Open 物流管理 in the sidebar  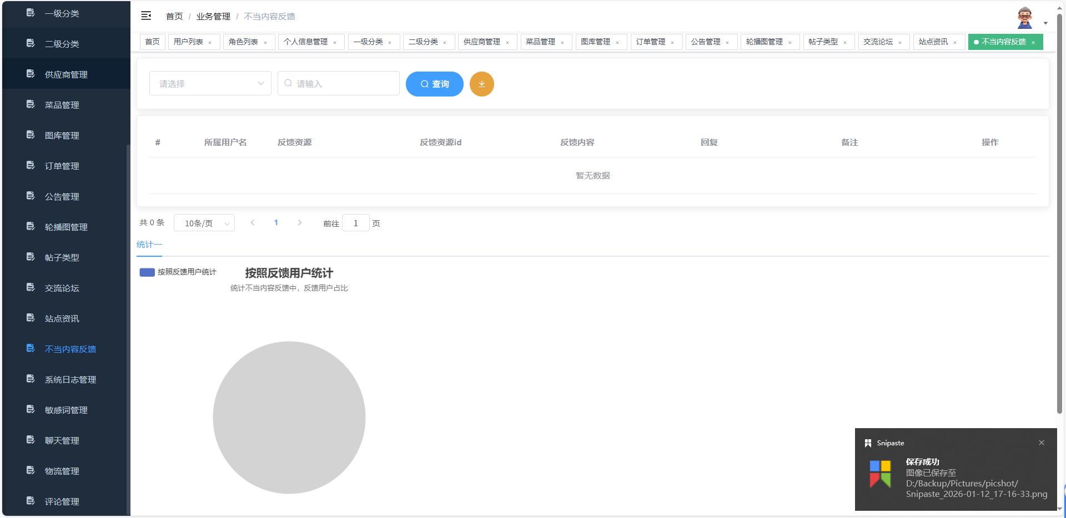(x=62, y=471)
